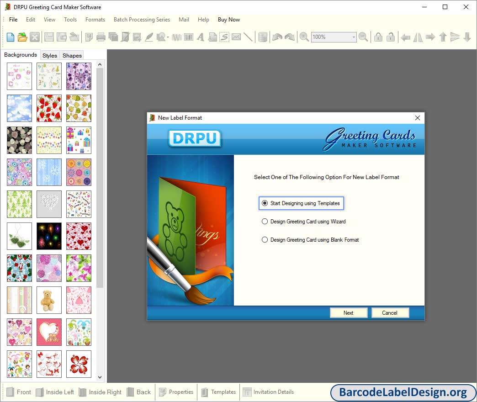Click the undo curved arrow icon
The height and width of the screenshot is (402, 477).
(x=277, y=37)
